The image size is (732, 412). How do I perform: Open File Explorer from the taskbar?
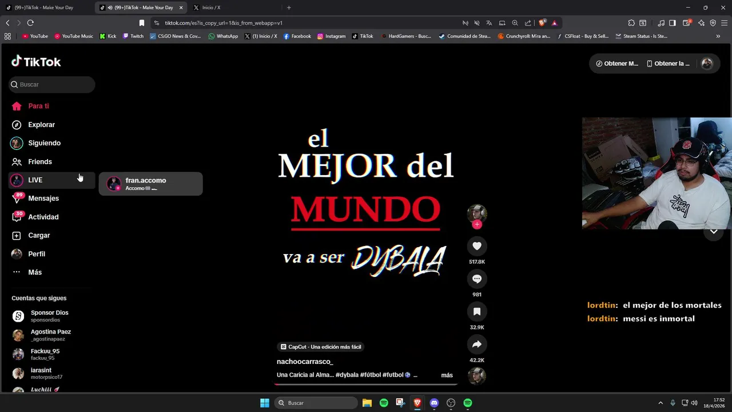click(367, 403)
